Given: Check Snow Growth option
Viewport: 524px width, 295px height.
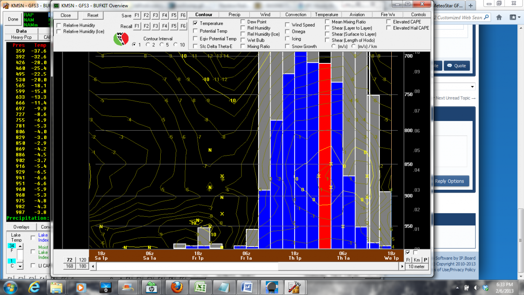Looking at the screenshot, I should pyautogui.click(x=288, y=46).
